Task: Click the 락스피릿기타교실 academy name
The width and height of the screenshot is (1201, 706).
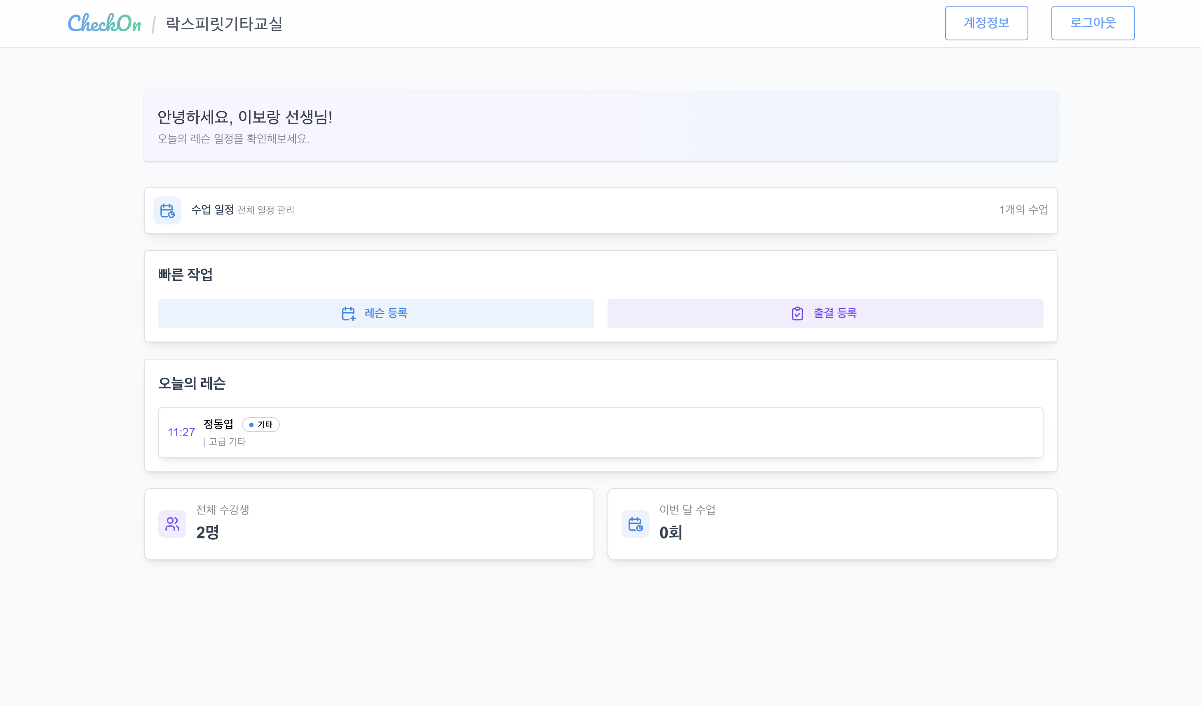Action: pos(224,23)
